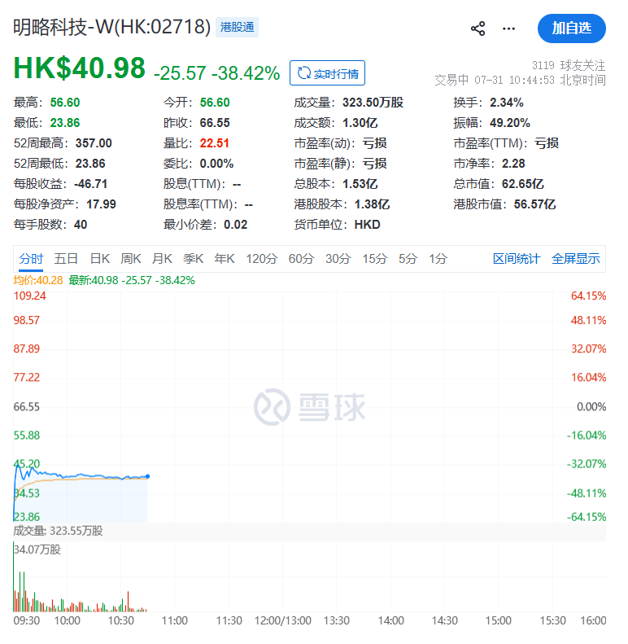Pick the 5分 interval tab
628x644 pixels.
408,259
